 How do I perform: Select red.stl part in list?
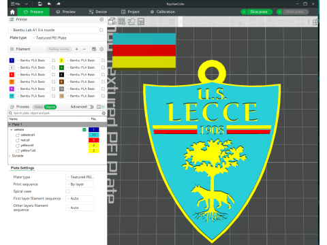25,140
